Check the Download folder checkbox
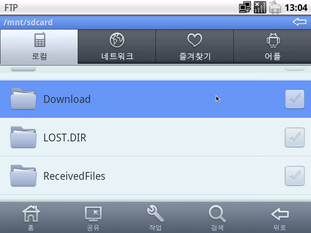The image size is (311, 233). point(295,99)
